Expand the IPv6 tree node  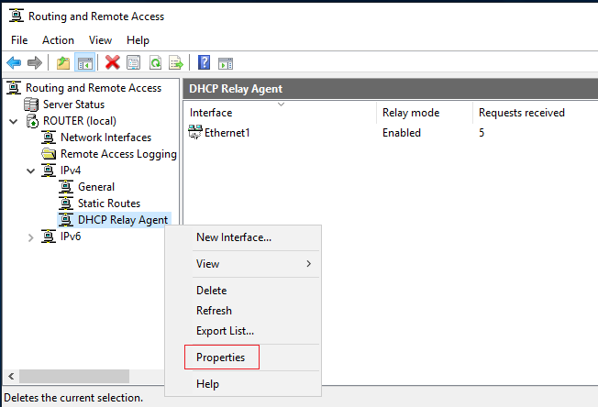click(x=31, y=237)
